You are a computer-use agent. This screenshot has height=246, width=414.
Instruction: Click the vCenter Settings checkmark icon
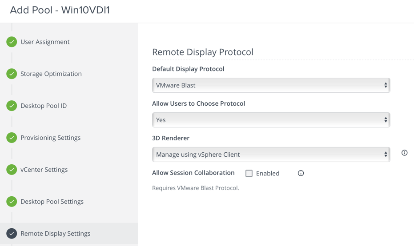tap(12, 170)
